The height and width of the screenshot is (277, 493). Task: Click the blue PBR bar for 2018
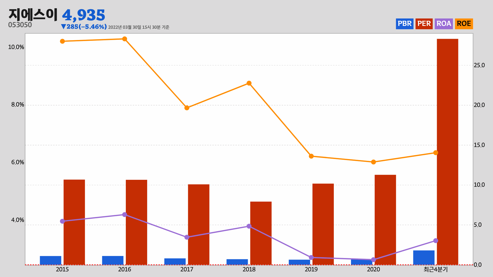point(237,262)
